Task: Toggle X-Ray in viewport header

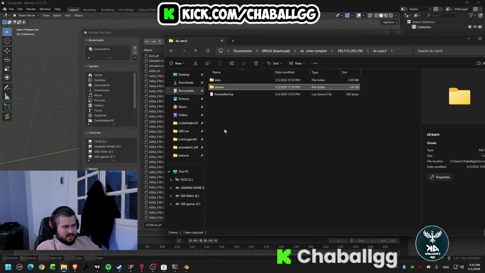Action: (370, 16)
